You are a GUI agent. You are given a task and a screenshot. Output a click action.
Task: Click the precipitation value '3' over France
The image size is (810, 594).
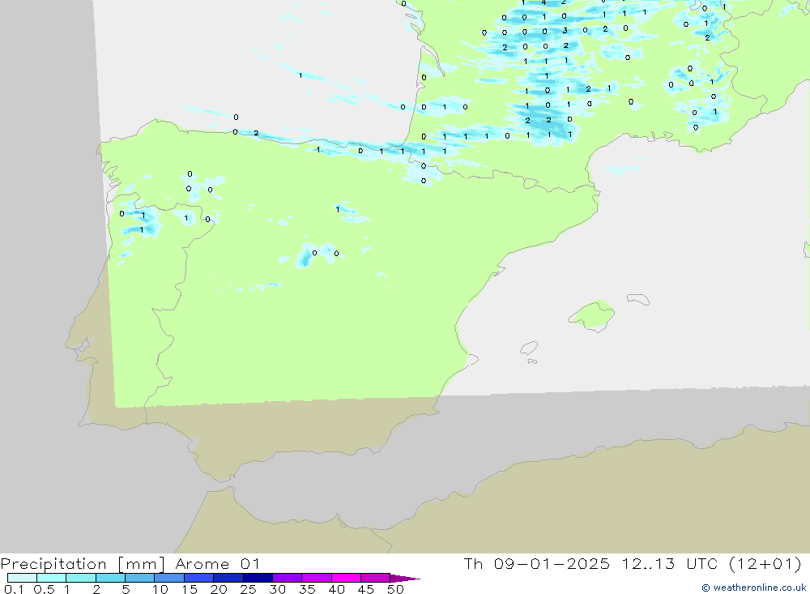[565, 31]
